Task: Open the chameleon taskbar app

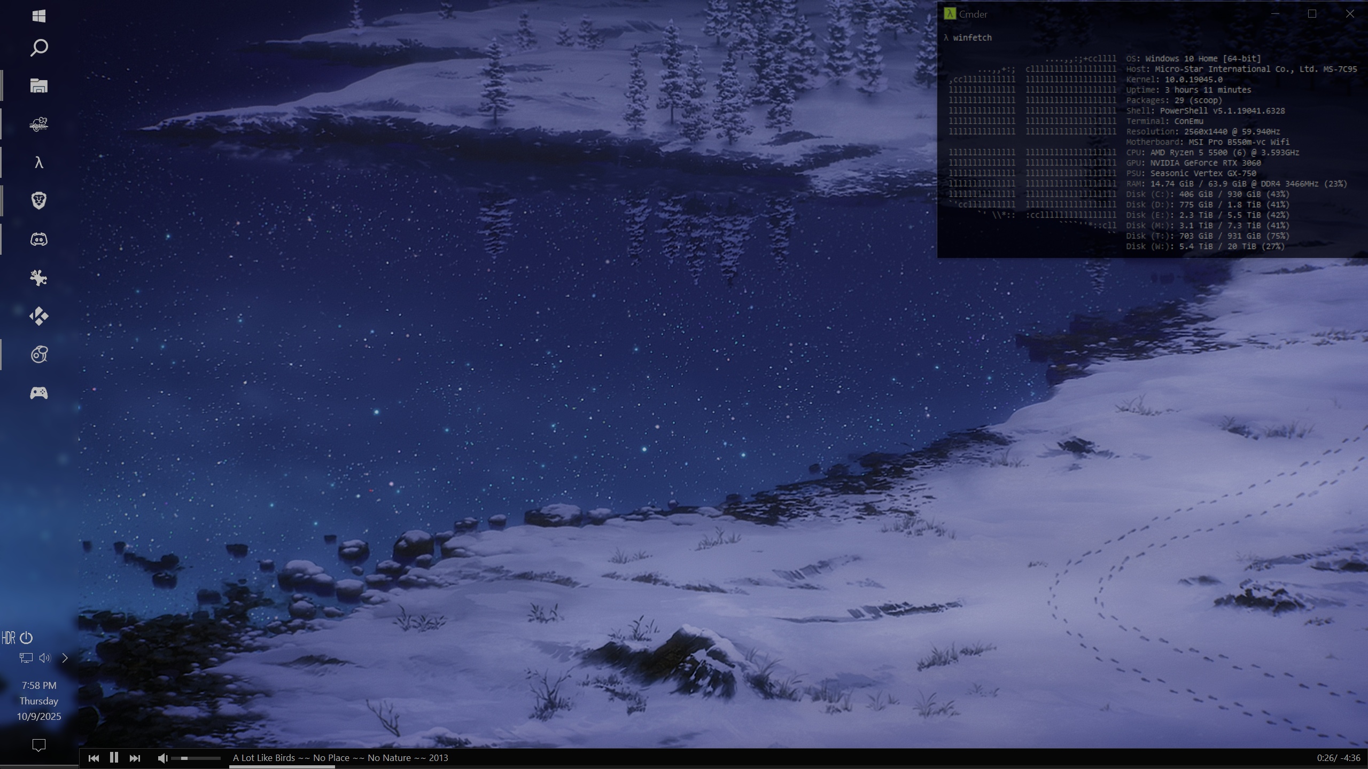Action: pos(38,124)
